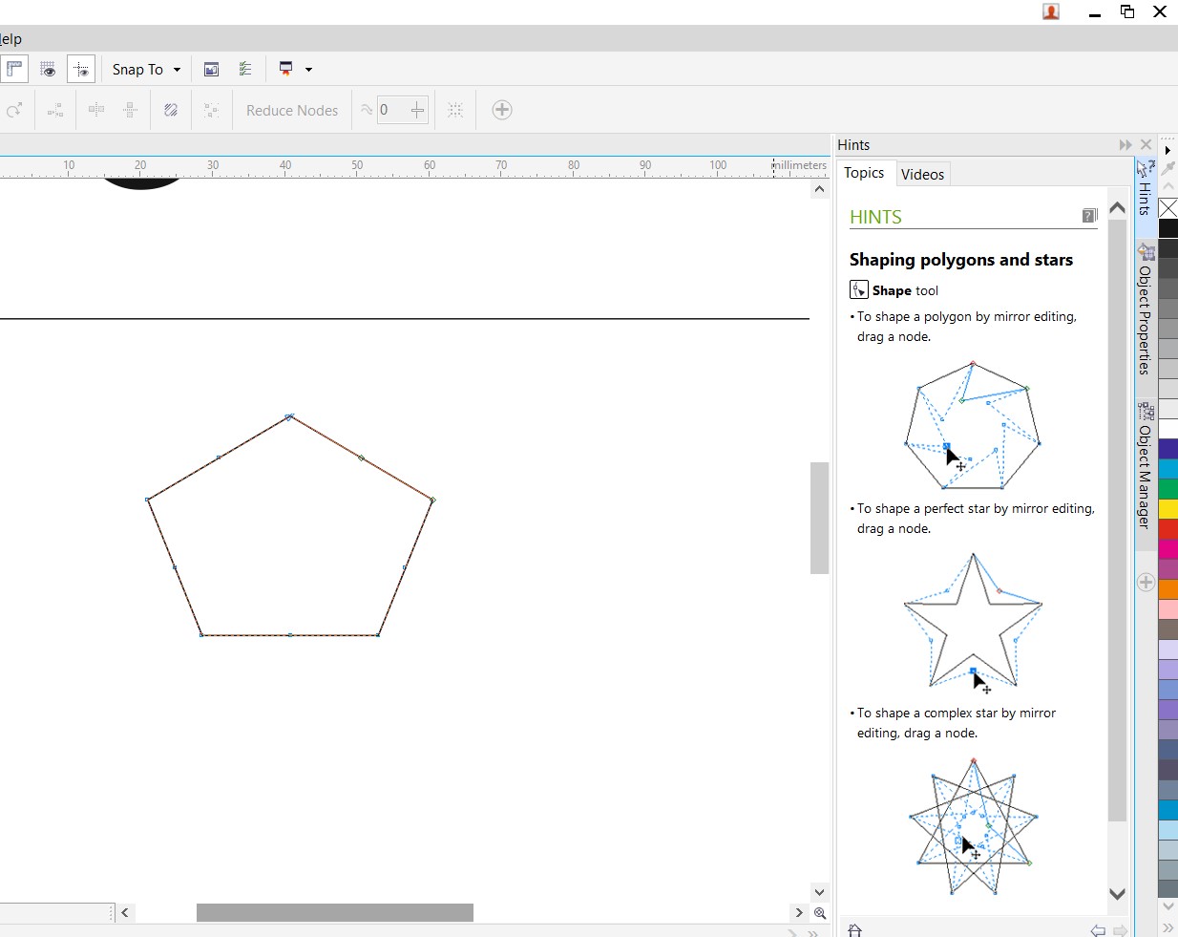Screen dimensions: 1178x937
Task: Click canvas scroll down arrow
Action: click(819, 892)
